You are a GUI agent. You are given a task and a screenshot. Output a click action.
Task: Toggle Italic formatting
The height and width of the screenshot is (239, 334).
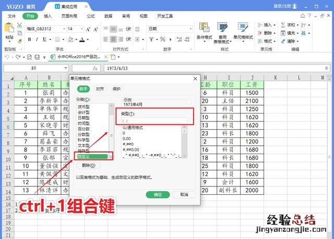(37, 40)
